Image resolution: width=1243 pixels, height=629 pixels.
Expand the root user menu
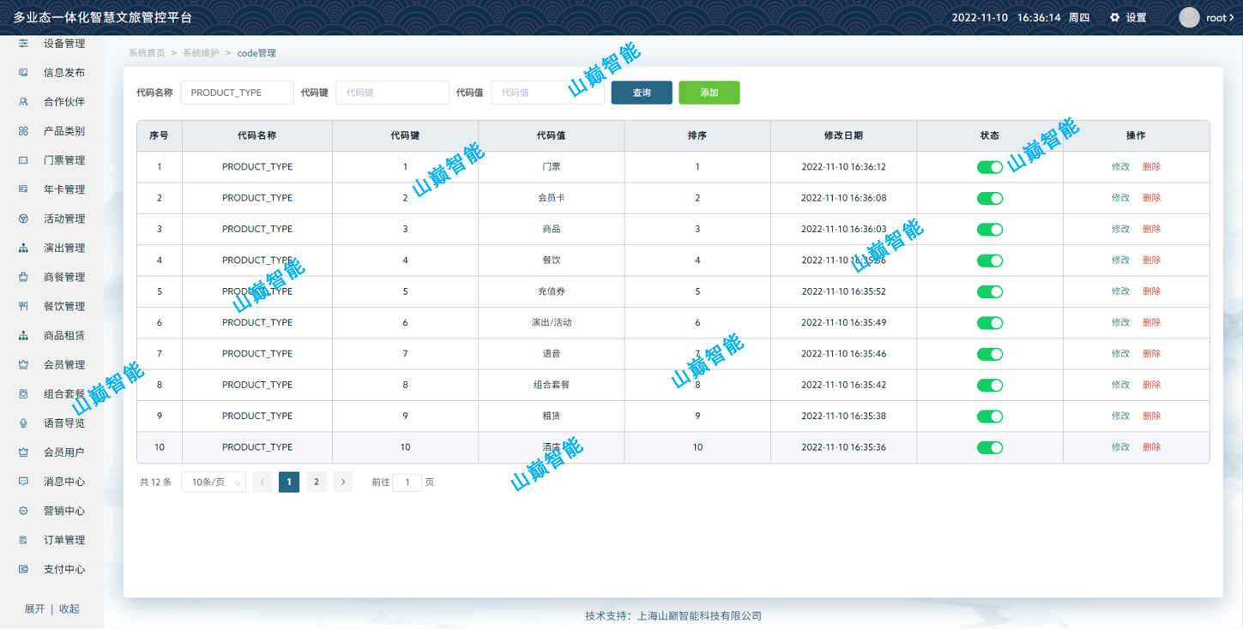coord(1220,17)
